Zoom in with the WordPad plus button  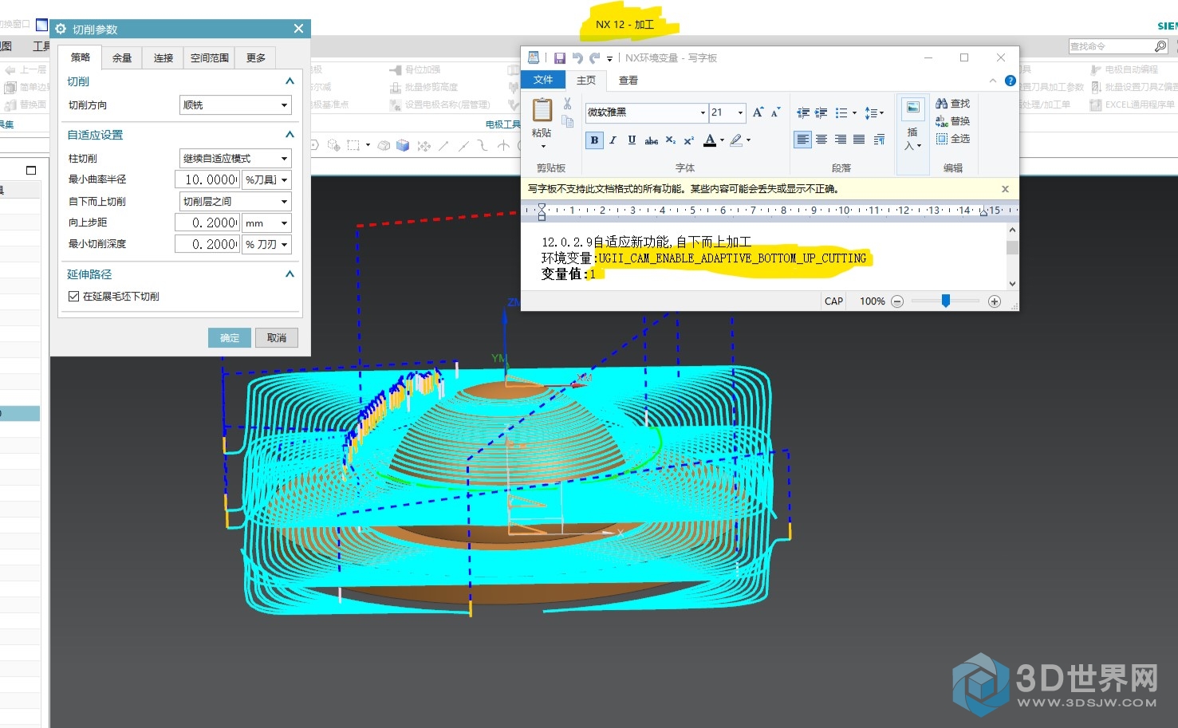(x=994, y=301)
